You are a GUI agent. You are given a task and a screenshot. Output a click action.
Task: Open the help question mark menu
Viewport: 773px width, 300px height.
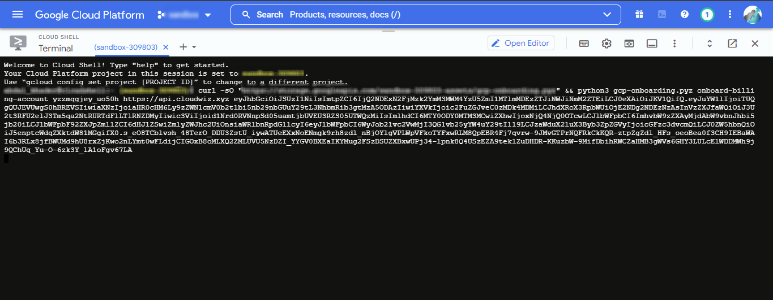pyautogui.click(x=685, y=15)
